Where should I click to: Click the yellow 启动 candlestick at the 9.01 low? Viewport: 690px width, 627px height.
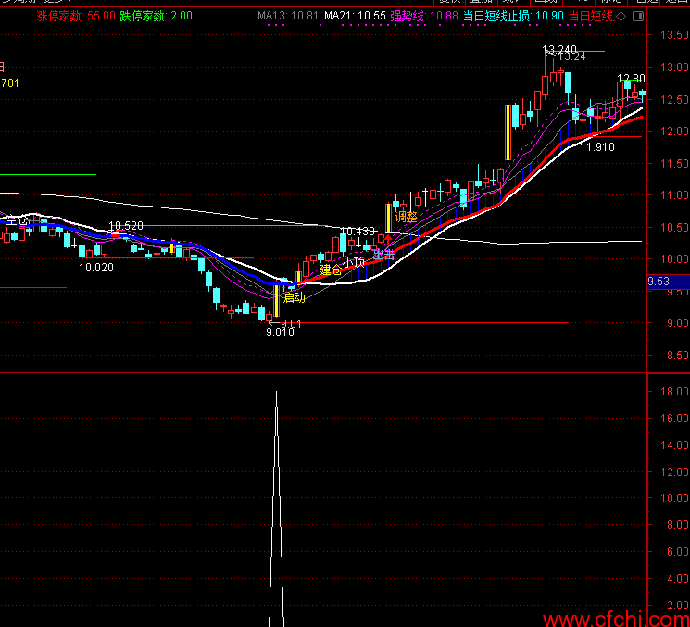tap(276, 300)
